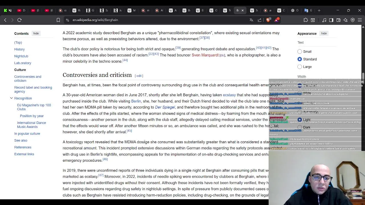This screenshot has width=365, height=205.
Task: Go to Position by year in Contents
Action: click(x=32, y=116)
